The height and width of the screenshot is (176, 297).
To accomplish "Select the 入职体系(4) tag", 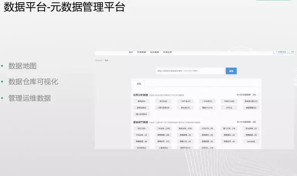I will (163, 148).
